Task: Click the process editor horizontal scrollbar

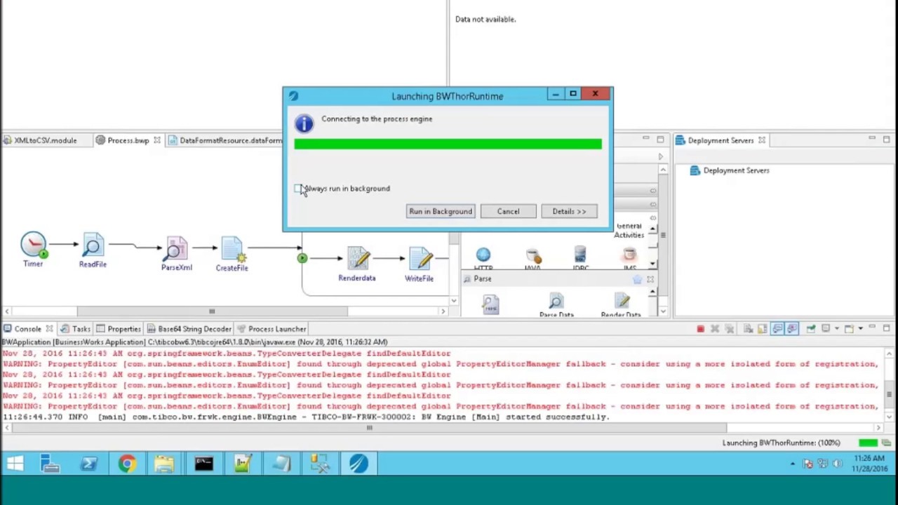Action: (212, 311)
